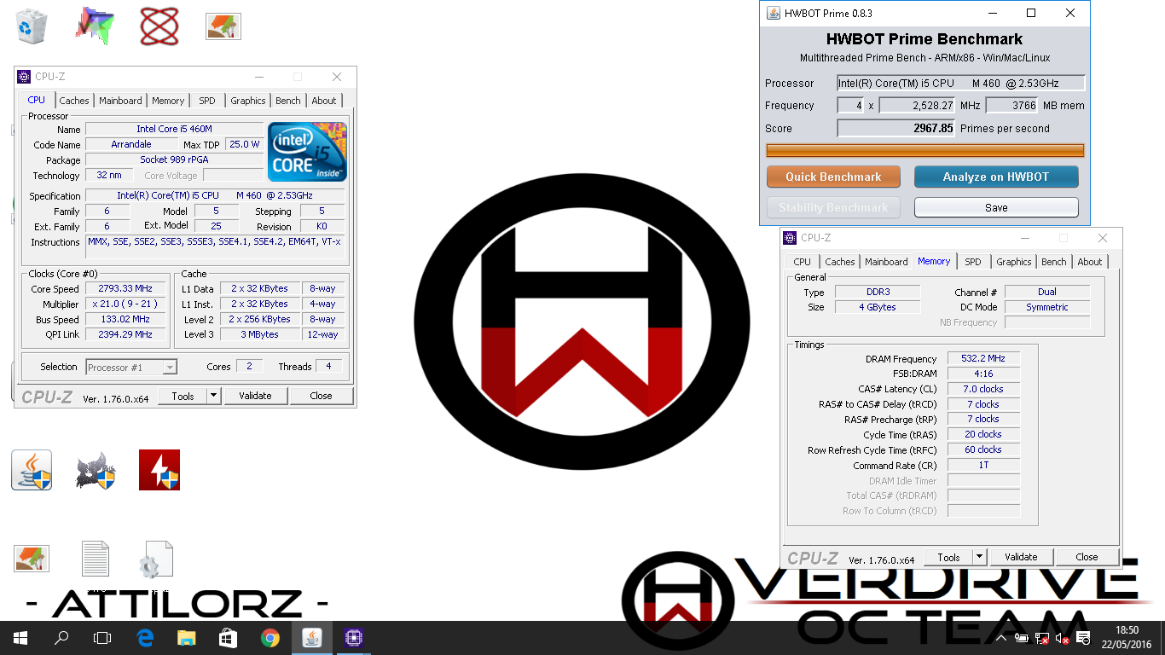The width and height of the screenshot is (1165, 655).
Task: Select Multiplier value x 21.0 ( 9 - 21 )
Action: tap(126, 304)
